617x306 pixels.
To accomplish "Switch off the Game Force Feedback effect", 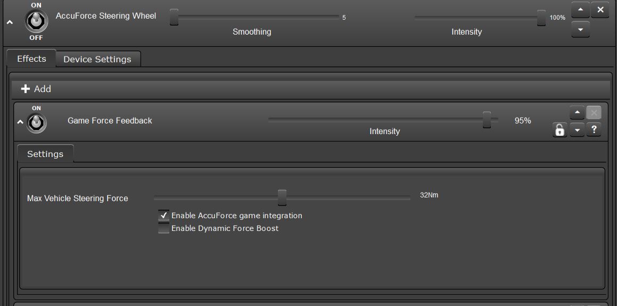I will pyautogui.click(x=36, y=123).
